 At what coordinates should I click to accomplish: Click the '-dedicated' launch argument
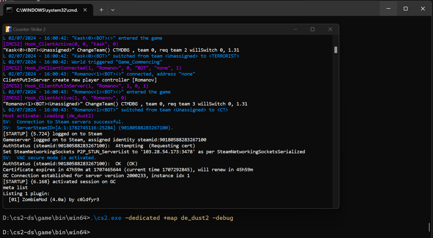142,218
